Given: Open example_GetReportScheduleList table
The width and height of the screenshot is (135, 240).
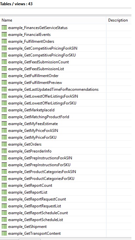Looking at the screenshot, I should tap(36, 220).
